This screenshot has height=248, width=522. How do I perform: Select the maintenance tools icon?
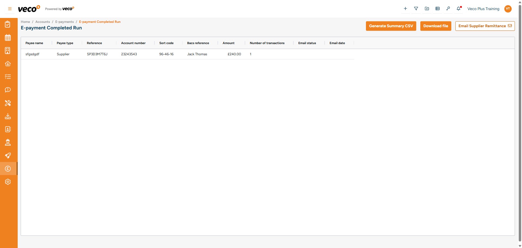pyautogui.click(x=8, y=103)
